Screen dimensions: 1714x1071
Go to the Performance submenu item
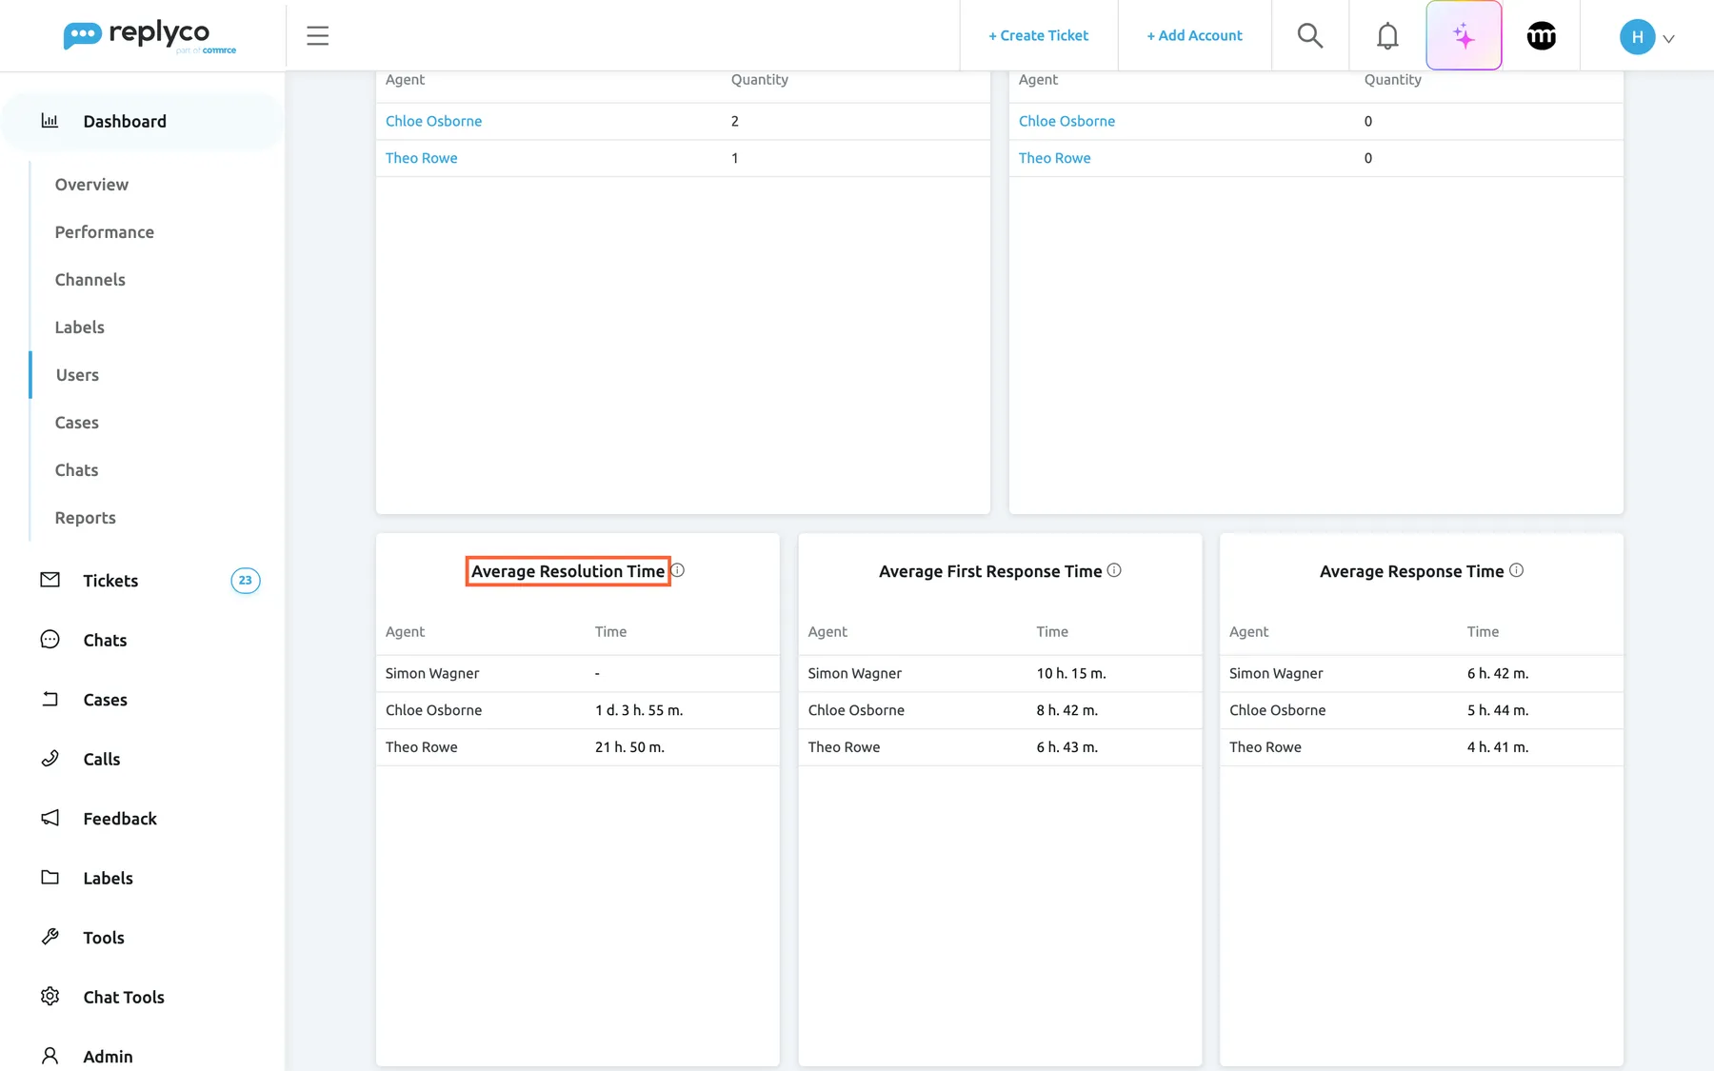(x=105, y=232)
